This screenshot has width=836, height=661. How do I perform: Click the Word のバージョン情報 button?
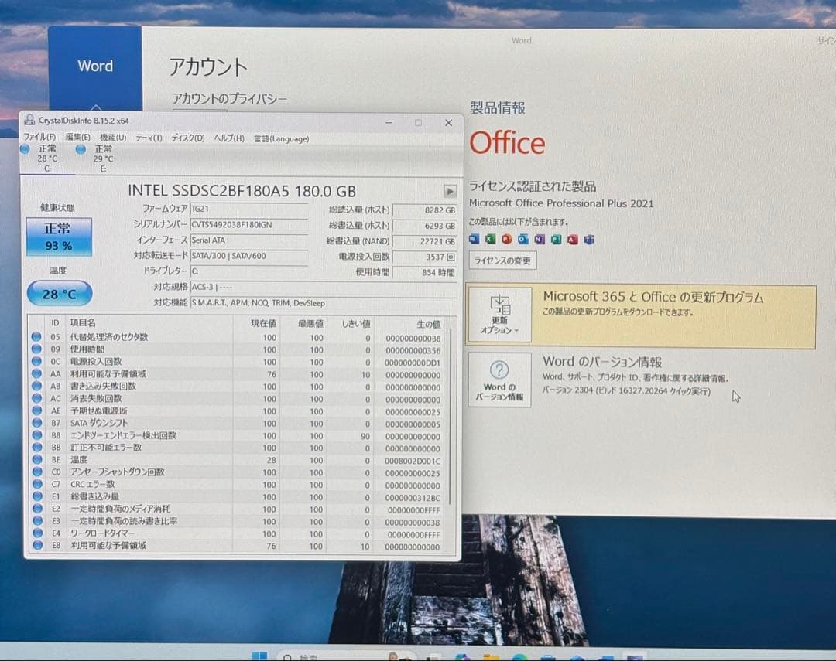499,380
